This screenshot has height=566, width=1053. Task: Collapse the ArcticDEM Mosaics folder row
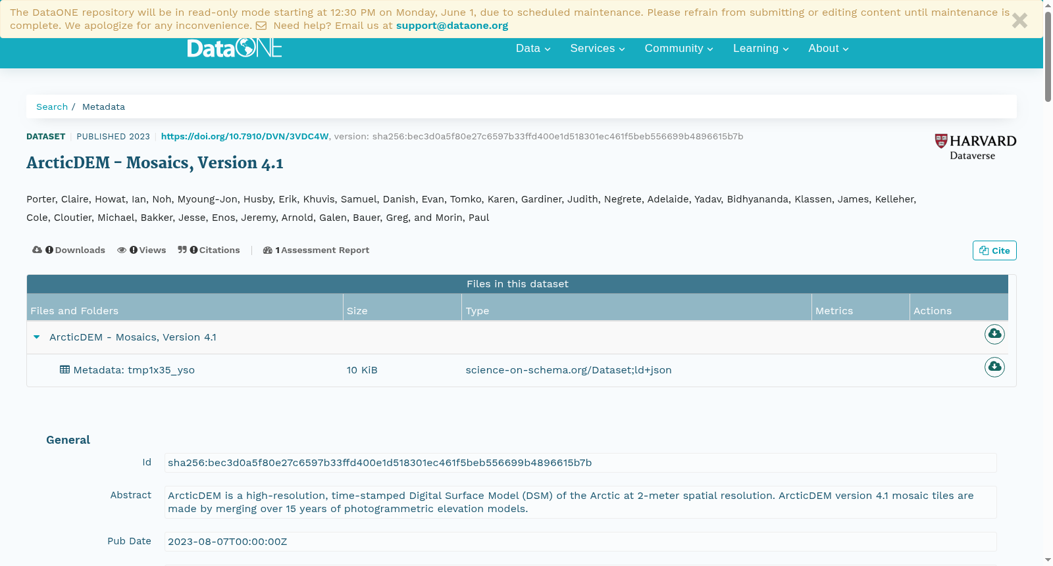tap(37, 337)
